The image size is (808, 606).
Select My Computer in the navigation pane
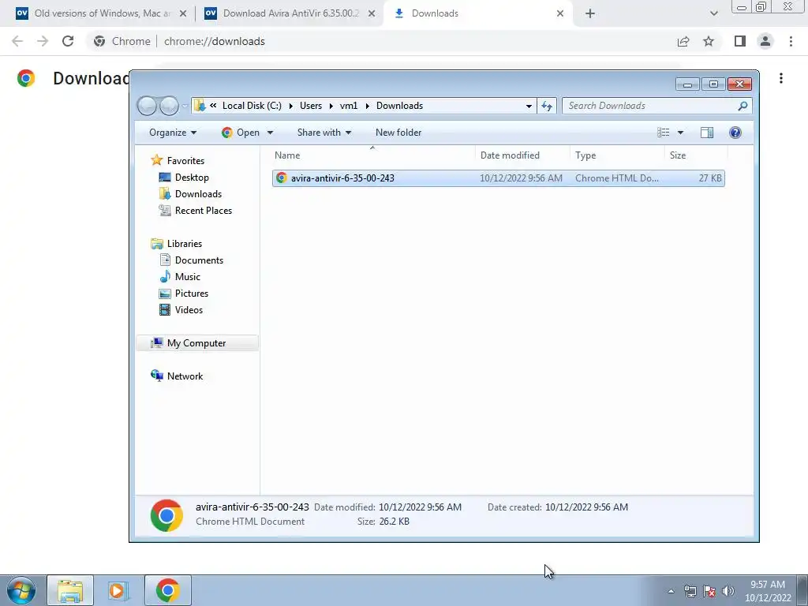coord(196,343)
